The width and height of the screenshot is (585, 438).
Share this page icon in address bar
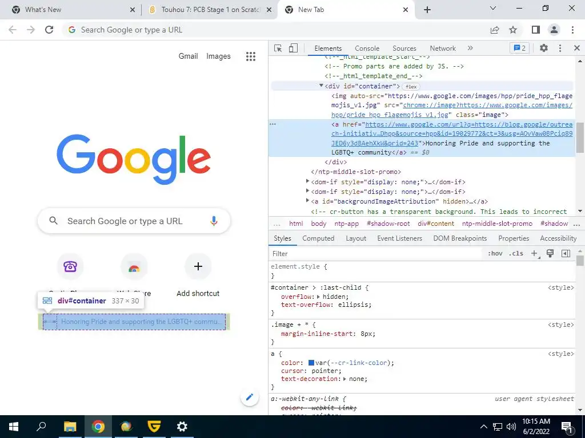tap(495, 30)
